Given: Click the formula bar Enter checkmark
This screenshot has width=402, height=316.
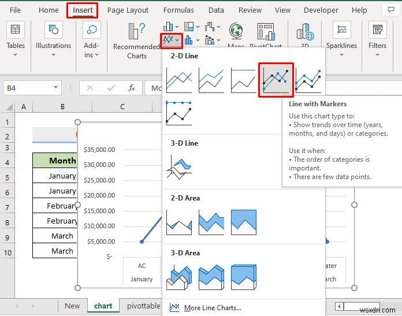Looking at the screenshot, I should [x=111, y=88].
